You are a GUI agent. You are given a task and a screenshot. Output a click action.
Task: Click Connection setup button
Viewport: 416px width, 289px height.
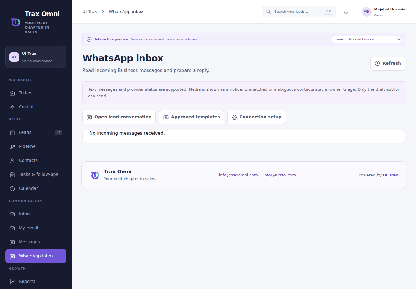[257, 117]
